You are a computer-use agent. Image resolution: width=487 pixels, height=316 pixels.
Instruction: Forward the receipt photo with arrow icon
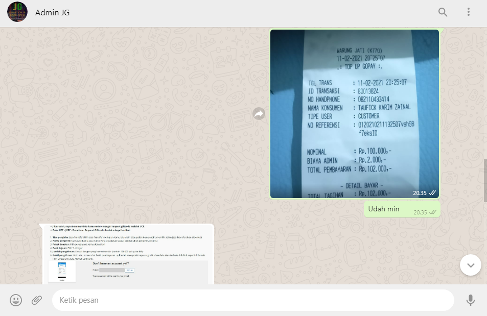tap(259, 114)
